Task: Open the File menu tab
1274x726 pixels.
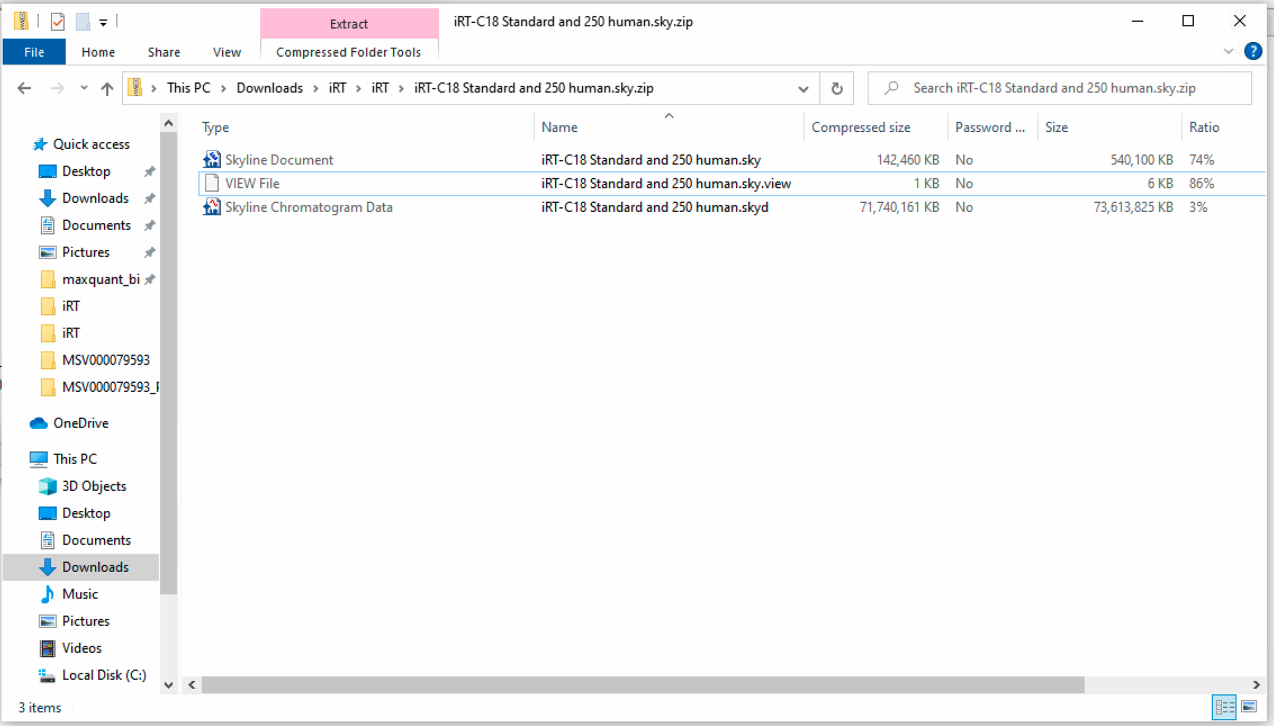Action: (x=34, y=52)
